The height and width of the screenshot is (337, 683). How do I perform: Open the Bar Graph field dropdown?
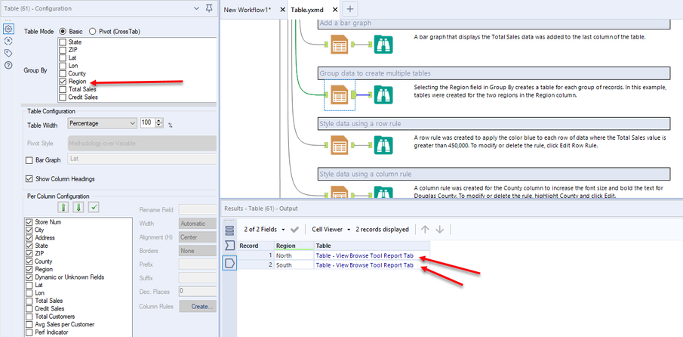pos(142,159)
